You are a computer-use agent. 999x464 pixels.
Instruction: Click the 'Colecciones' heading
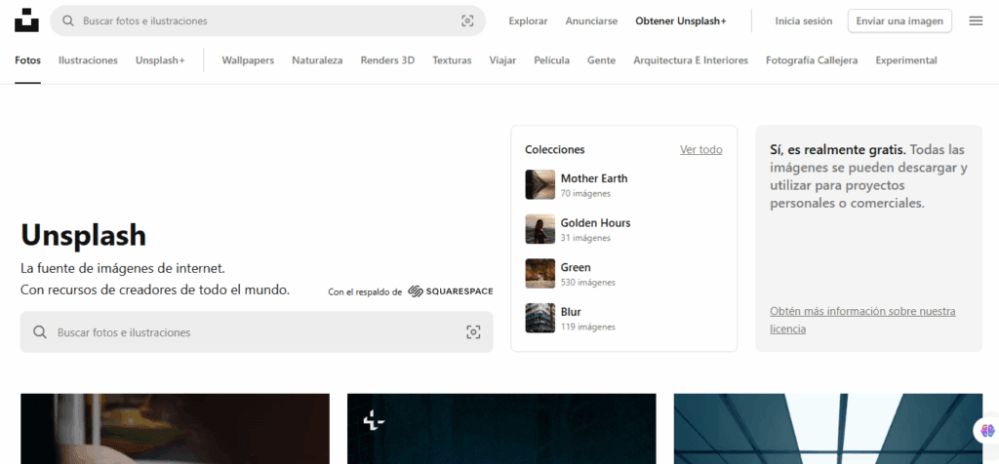click(555, 149)
